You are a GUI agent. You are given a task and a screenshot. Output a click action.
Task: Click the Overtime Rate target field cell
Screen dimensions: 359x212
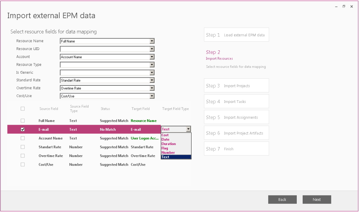[x=143, y=156]
